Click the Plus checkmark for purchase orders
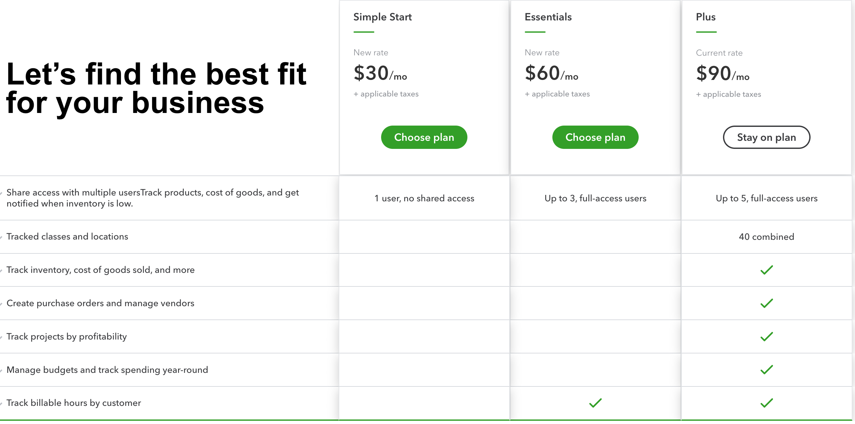The height and width of the screenshot is (424, 855). [x=767, y=303]
